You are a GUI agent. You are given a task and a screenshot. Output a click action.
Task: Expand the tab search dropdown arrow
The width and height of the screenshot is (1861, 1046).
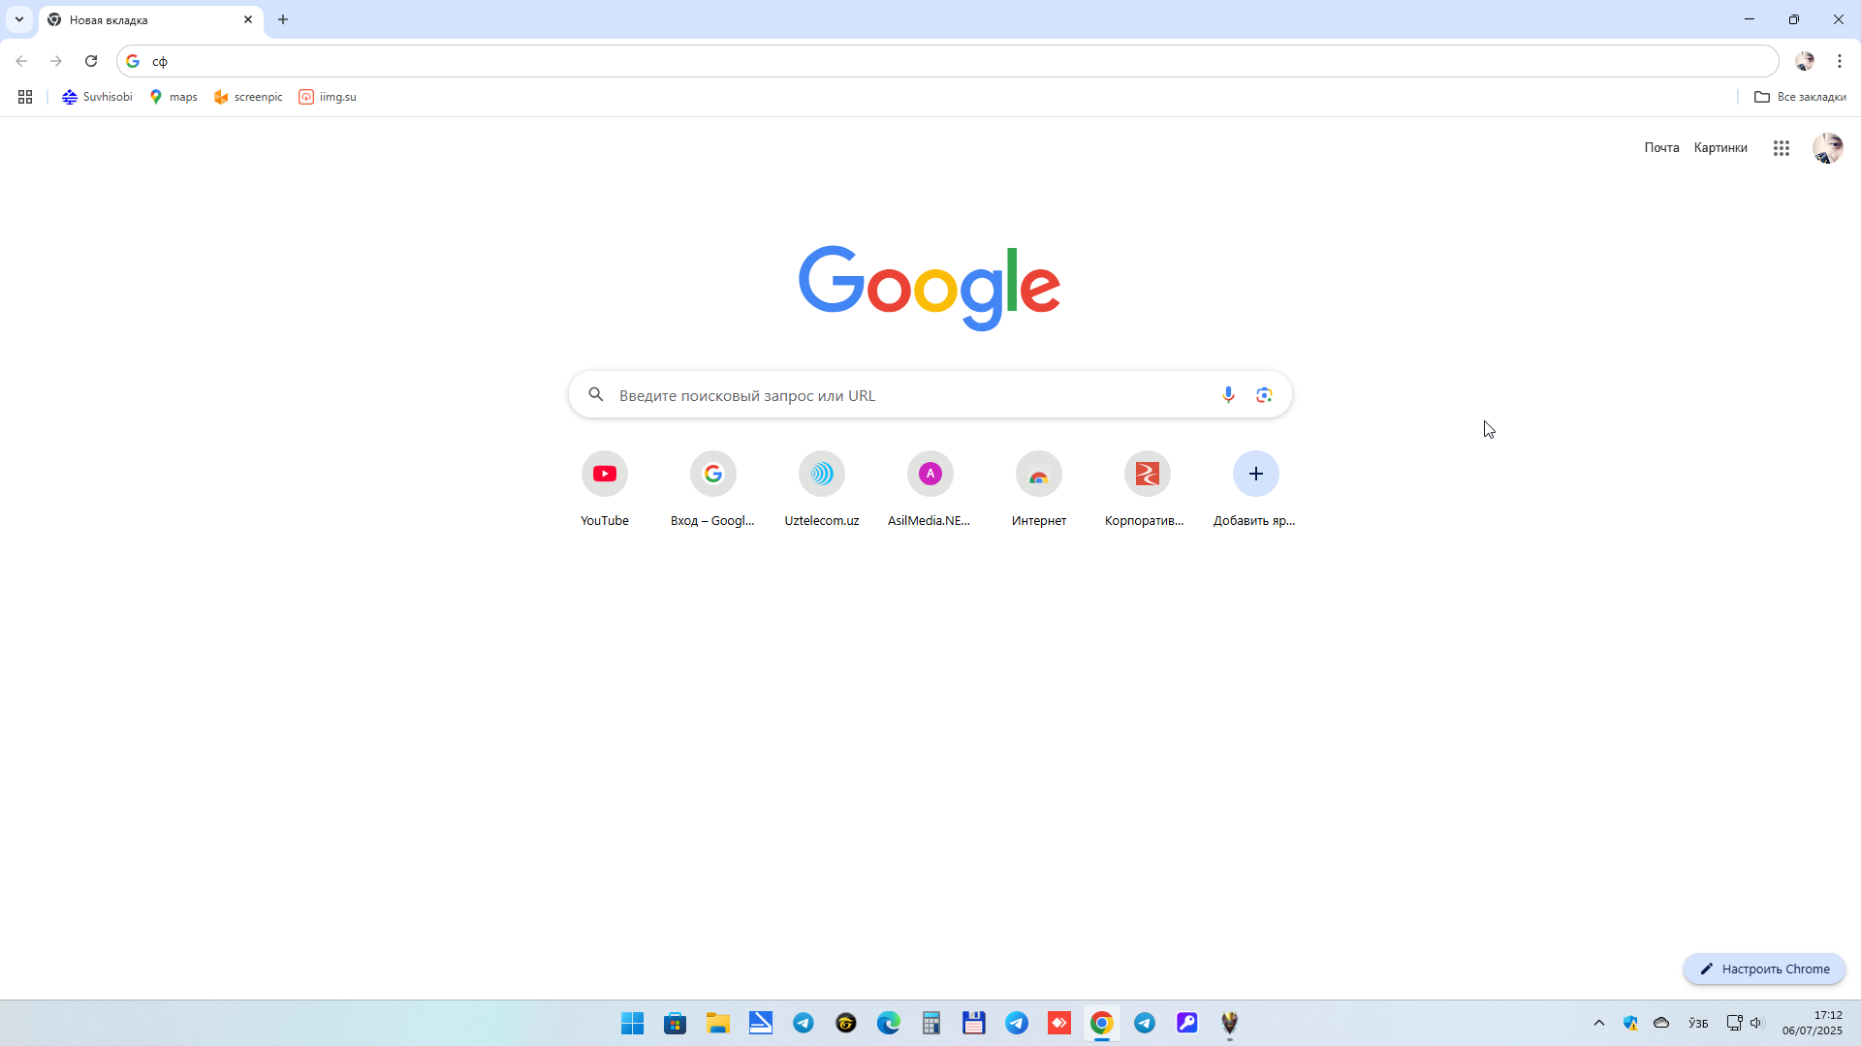pyautogui.click(x=19, y=19)
